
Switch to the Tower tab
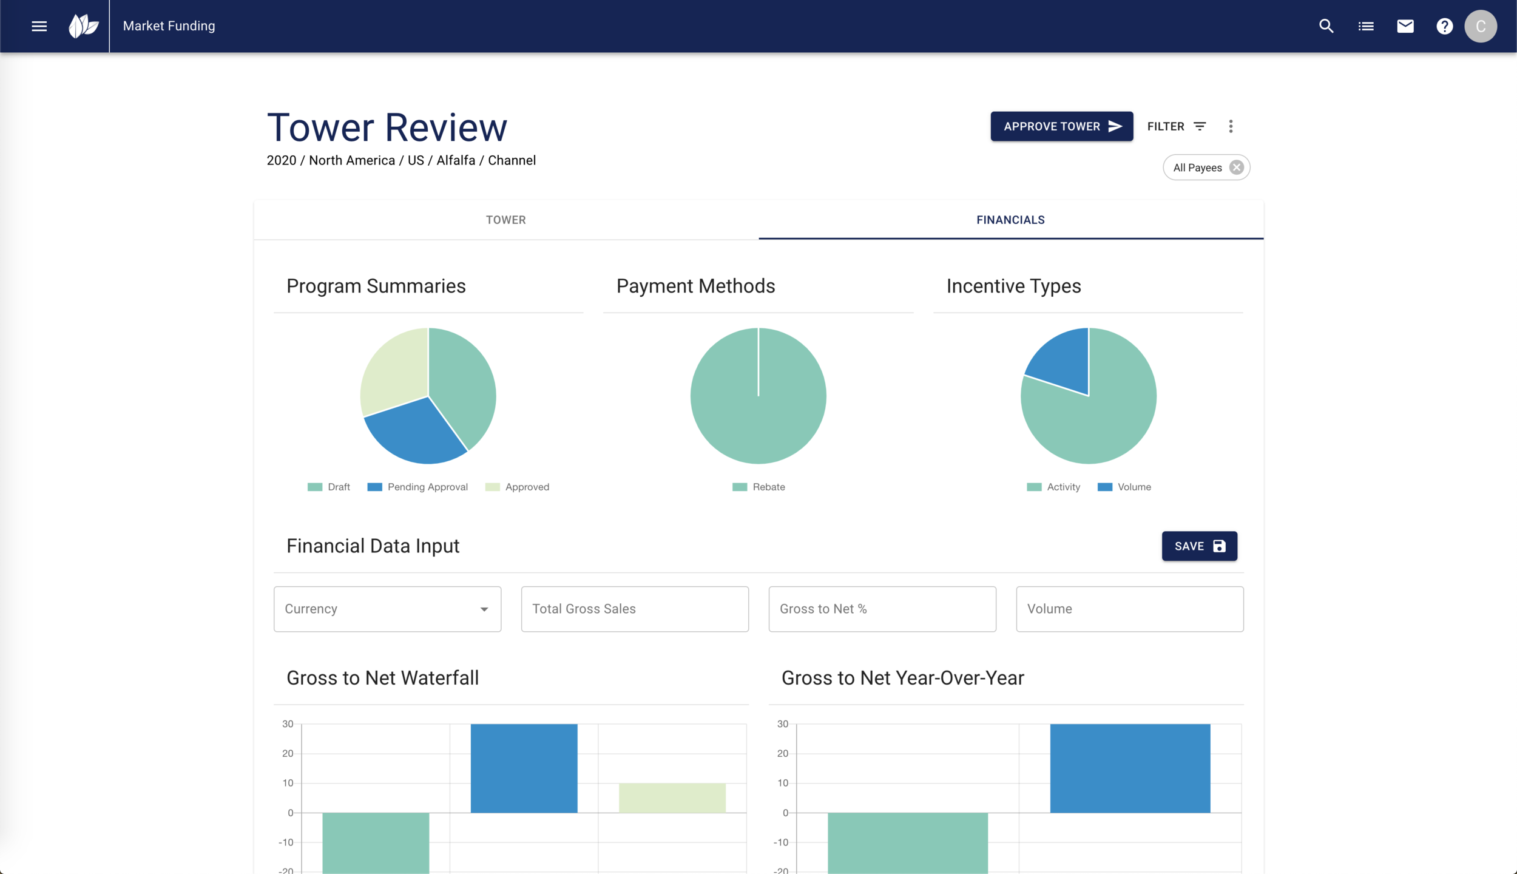pyautogui.click(x=506, y=220)
